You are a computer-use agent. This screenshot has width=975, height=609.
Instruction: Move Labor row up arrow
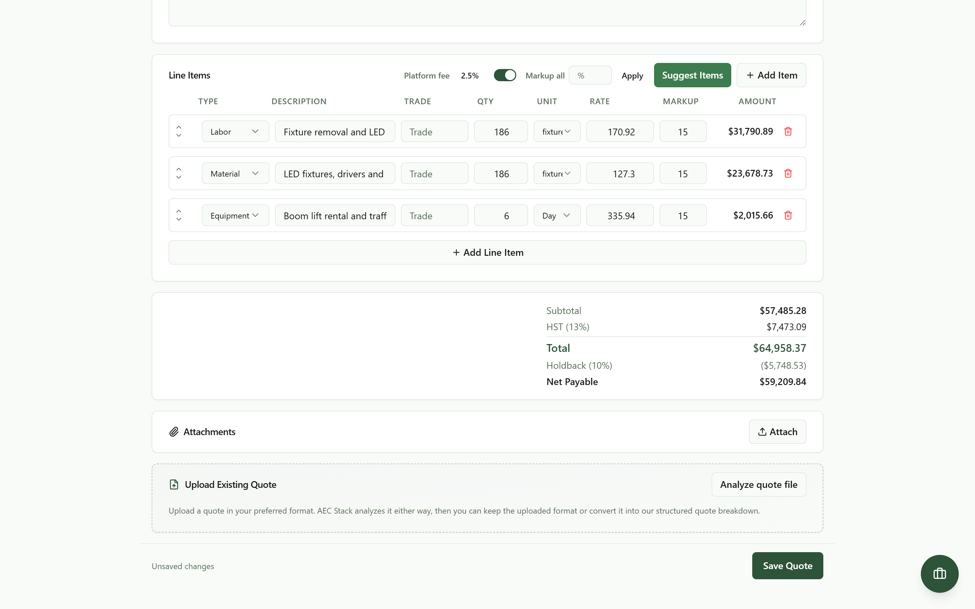coord(179,127)
